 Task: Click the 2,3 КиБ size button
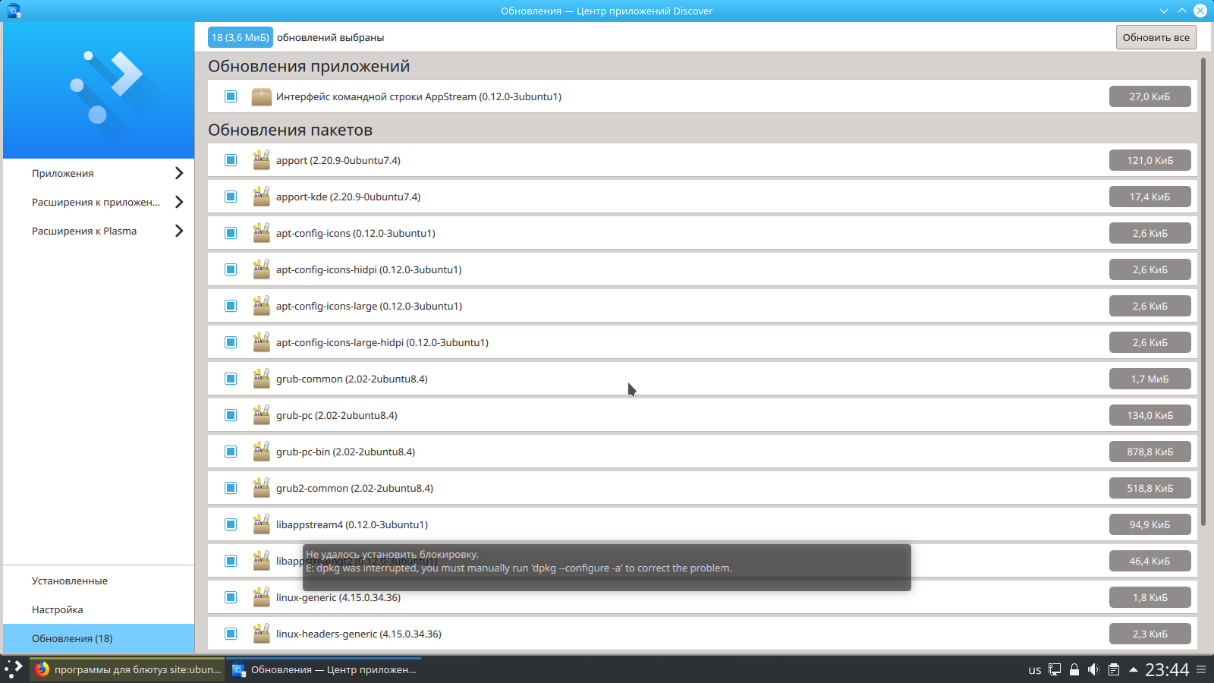pyautogui.click(x=1150, y=634)
